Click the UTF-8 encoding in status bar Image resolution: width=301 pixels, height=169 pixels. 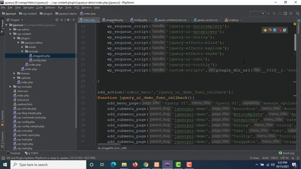tap(285, 158)
